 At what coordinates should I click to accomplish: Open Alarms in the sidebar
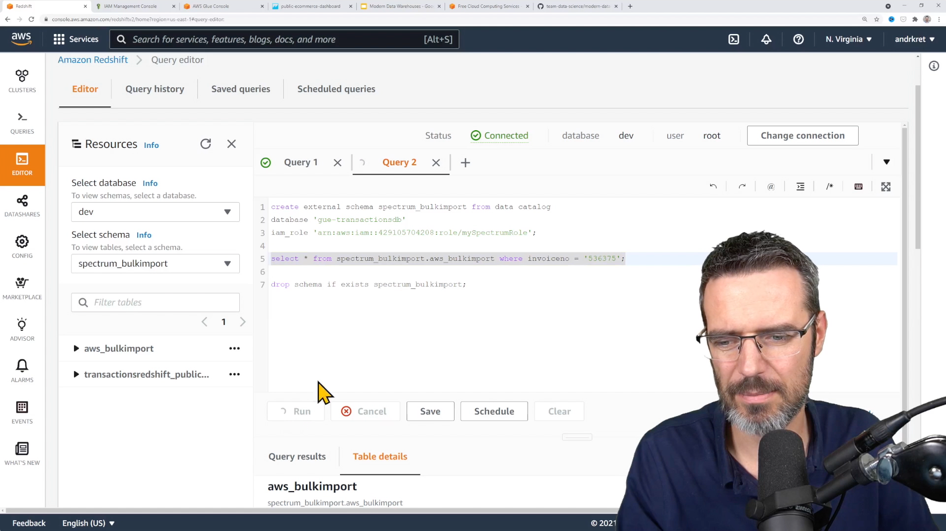coord(22,372)
